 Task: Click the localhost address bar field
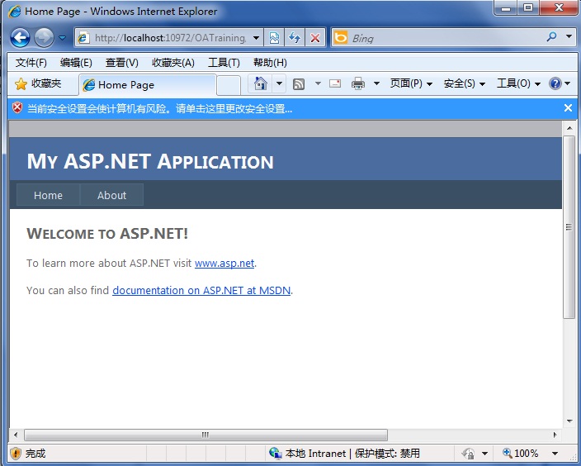(169, 38)
